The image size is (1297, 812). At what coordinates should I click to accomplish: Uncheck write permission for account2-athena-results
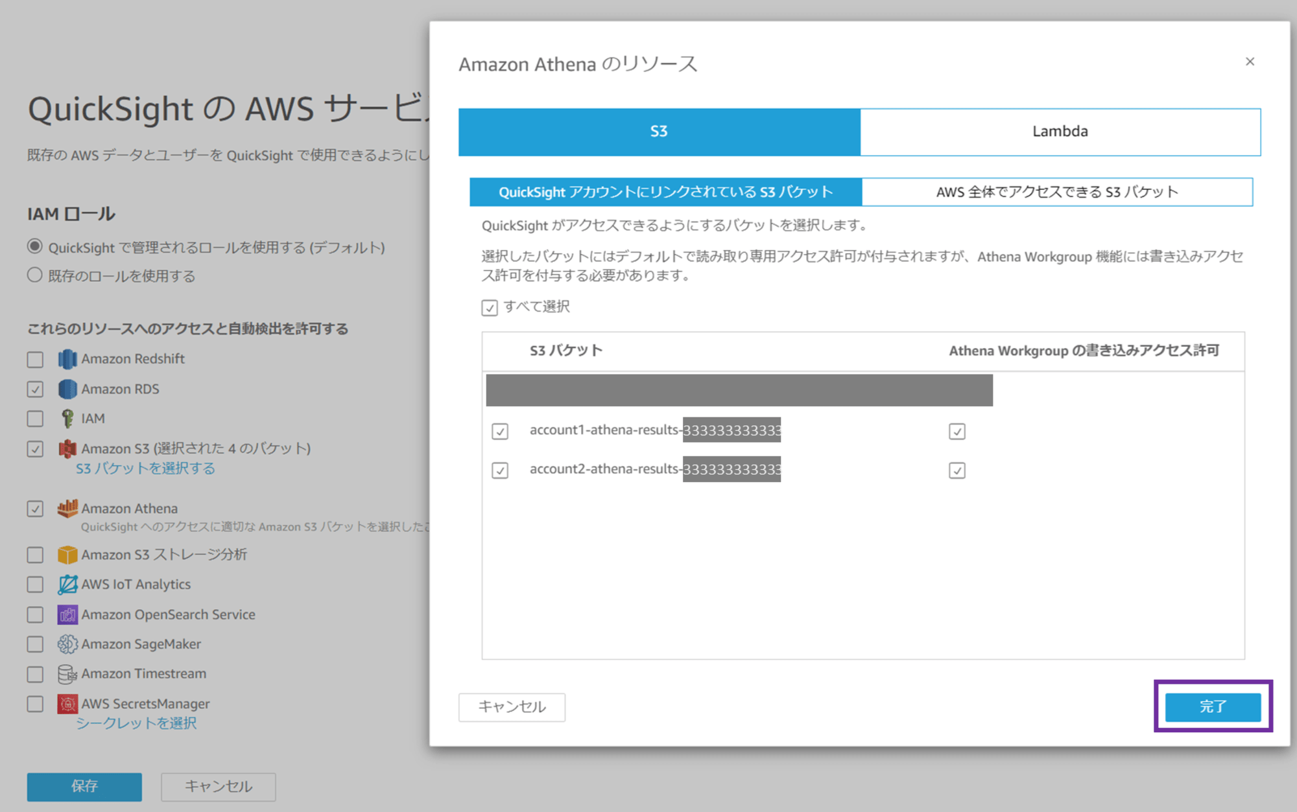coord(957,470)
